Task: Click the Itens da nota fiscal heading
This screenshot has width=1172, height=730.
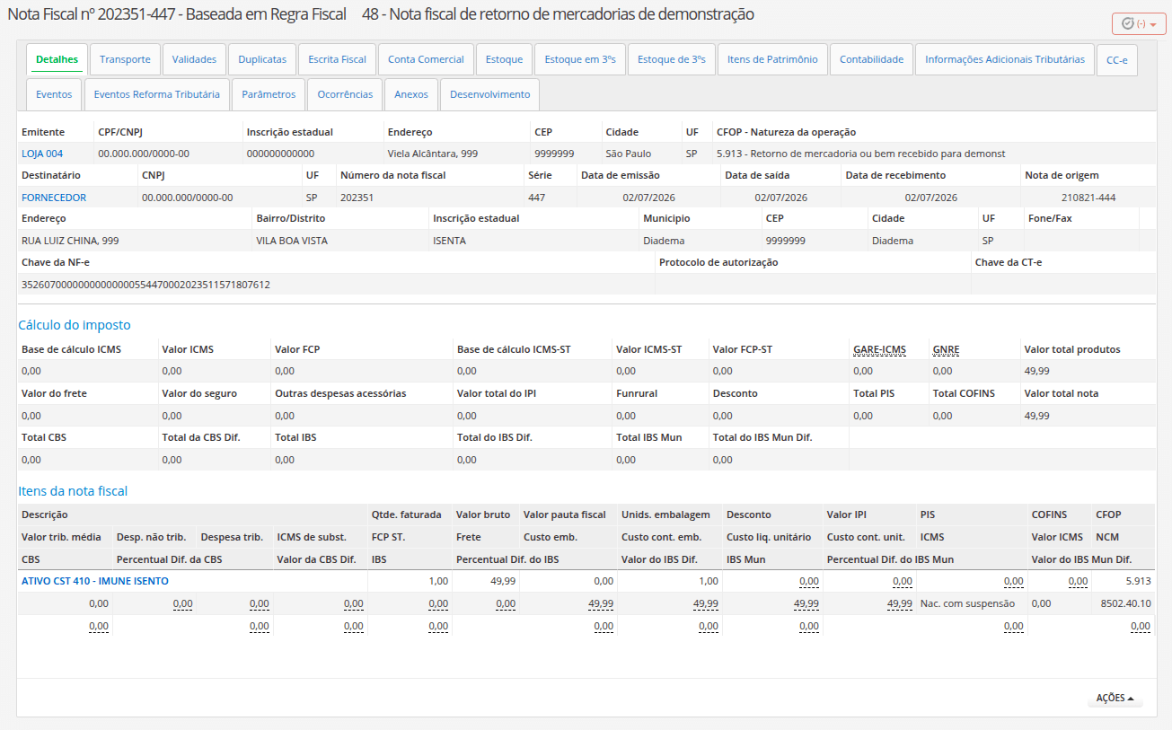Action: point(74,491)
